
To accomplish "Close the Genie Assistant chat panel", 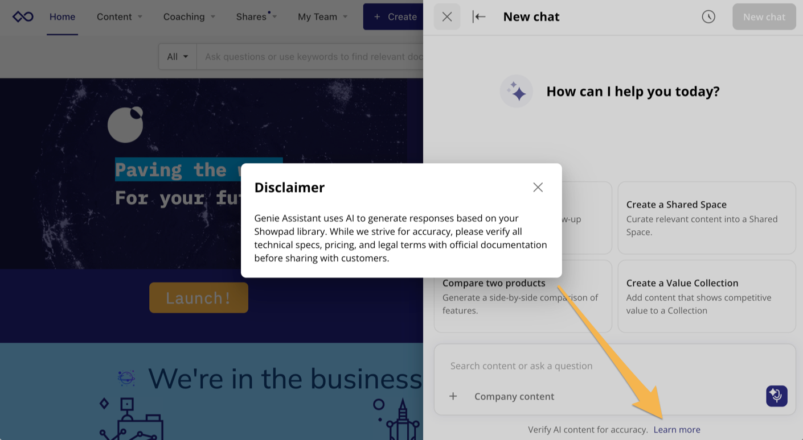I will click(x=447, y=17).
